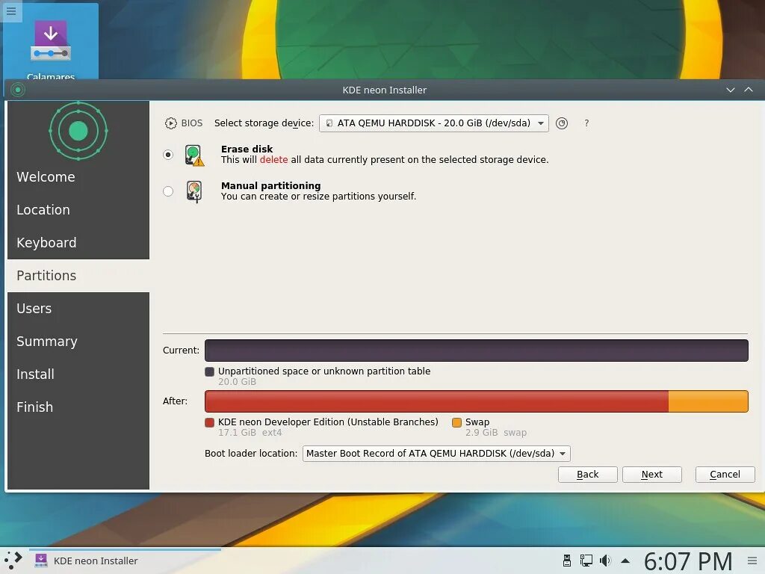Select the Manual partitioning radio button
The width and height of the screenshot is (765, 574).
click(168, 191)
